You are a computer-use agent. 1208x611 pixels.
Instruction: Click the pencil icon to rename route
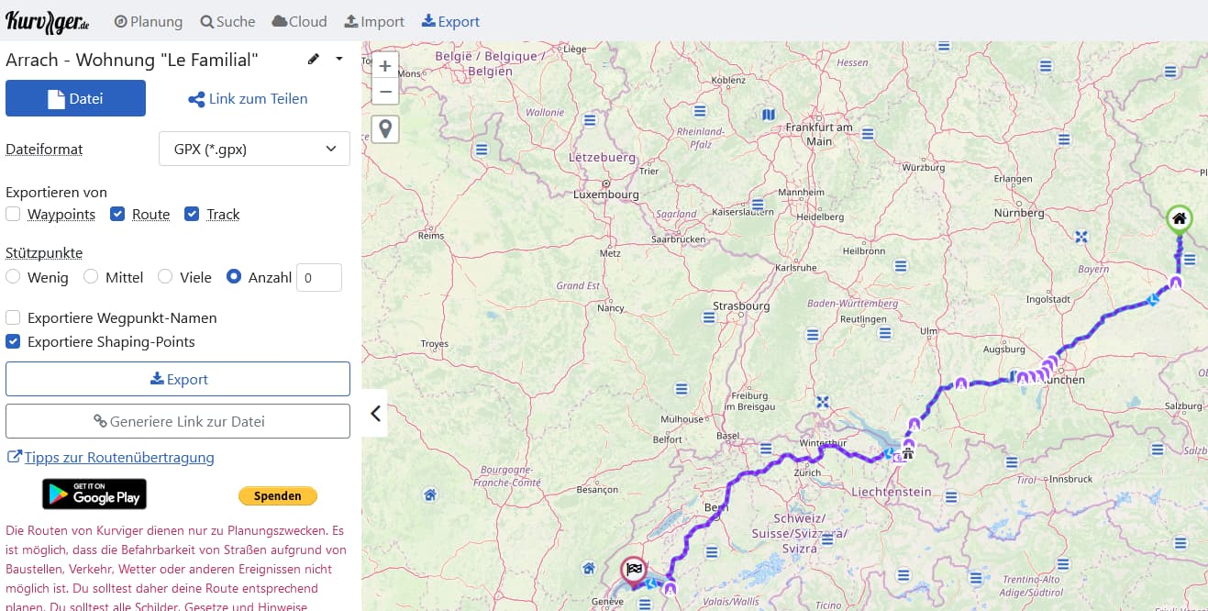click(x=314, y=60)
